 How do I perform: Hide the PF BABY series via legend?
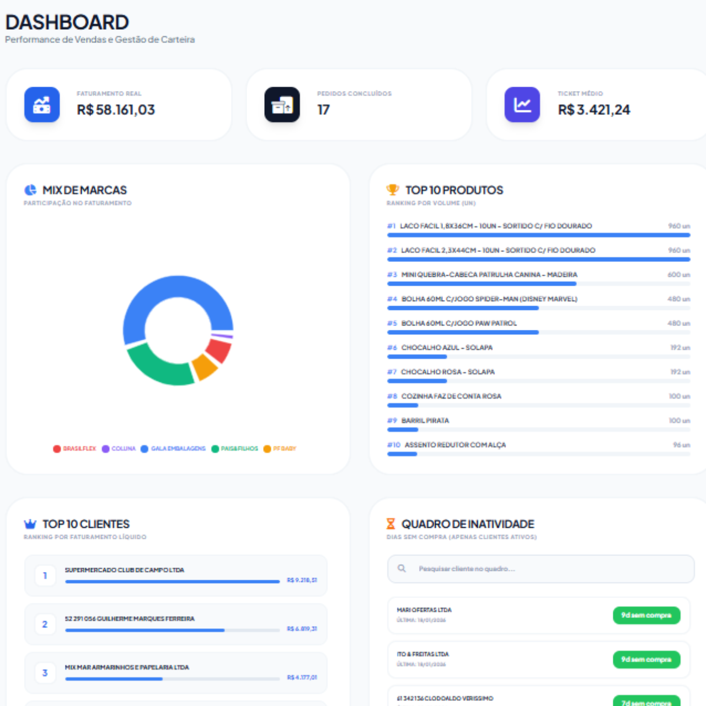click(x=280, y=448)
